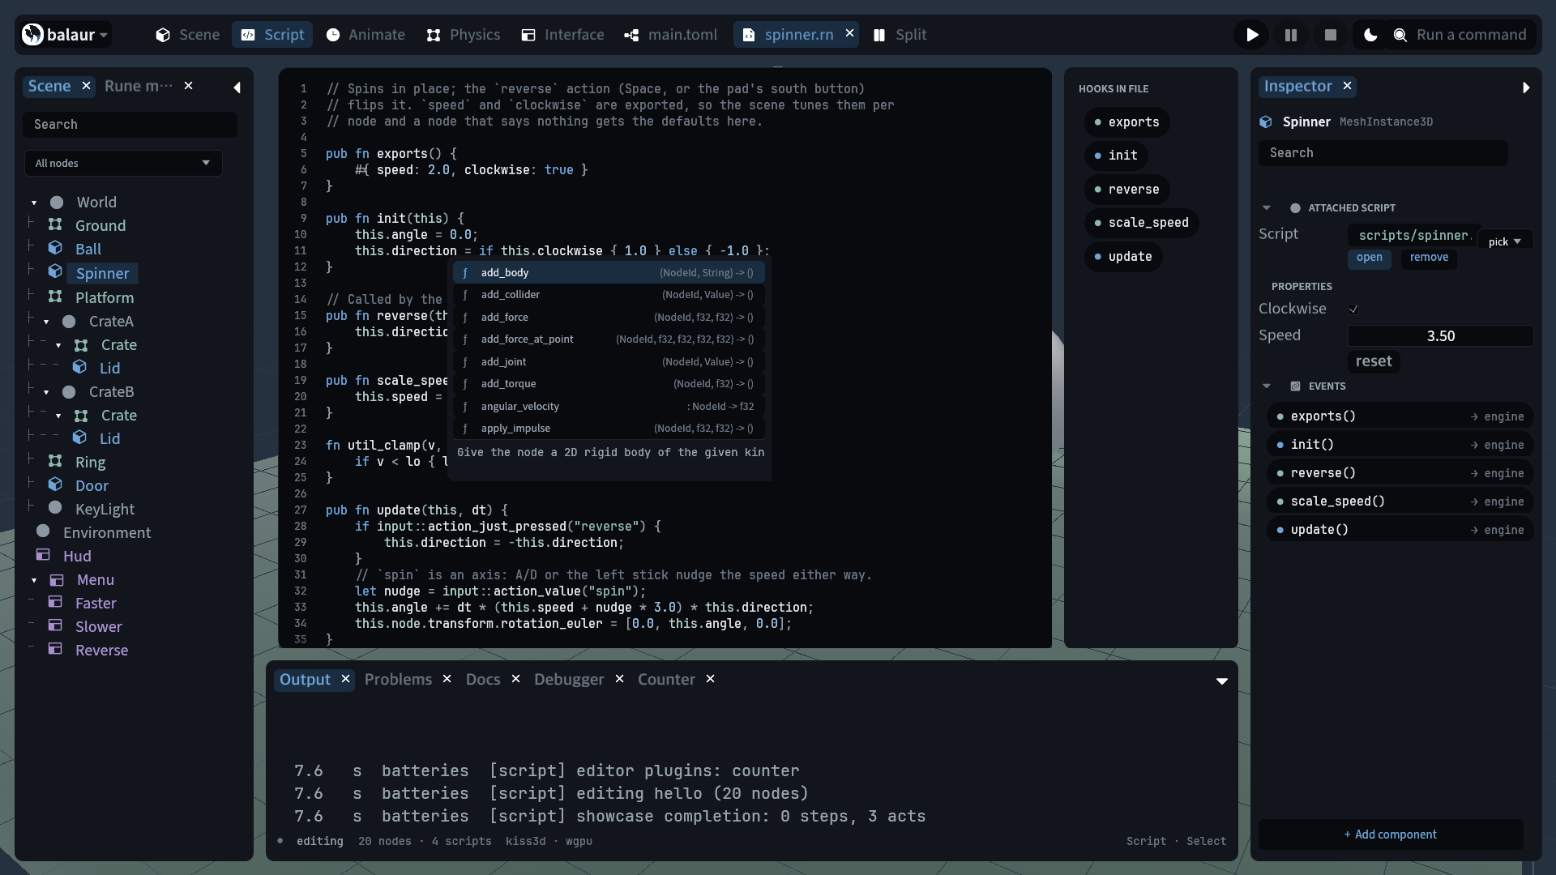1556x875 pixels.
Task: Switch to the Animate mode tab
Action: pyautogui.click(x=365, y=35)
